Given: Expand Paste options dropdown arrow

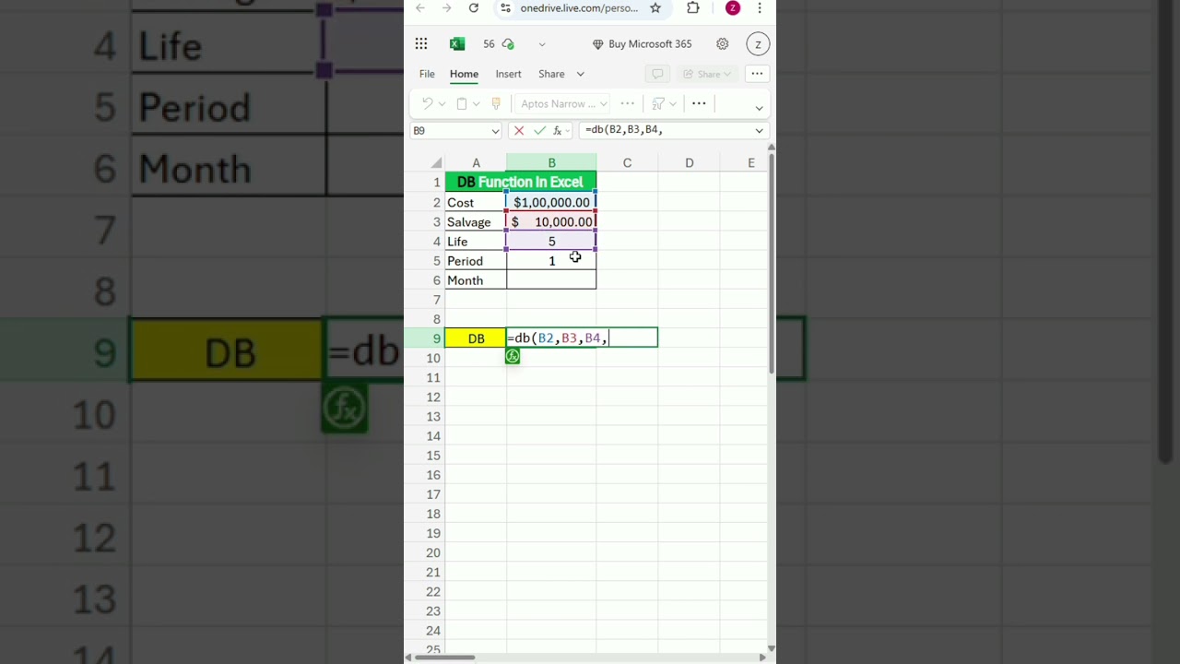Looking at the screenshot, I should click(476, 104).
